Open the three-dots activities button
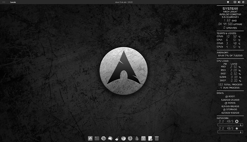 [4, 2]
